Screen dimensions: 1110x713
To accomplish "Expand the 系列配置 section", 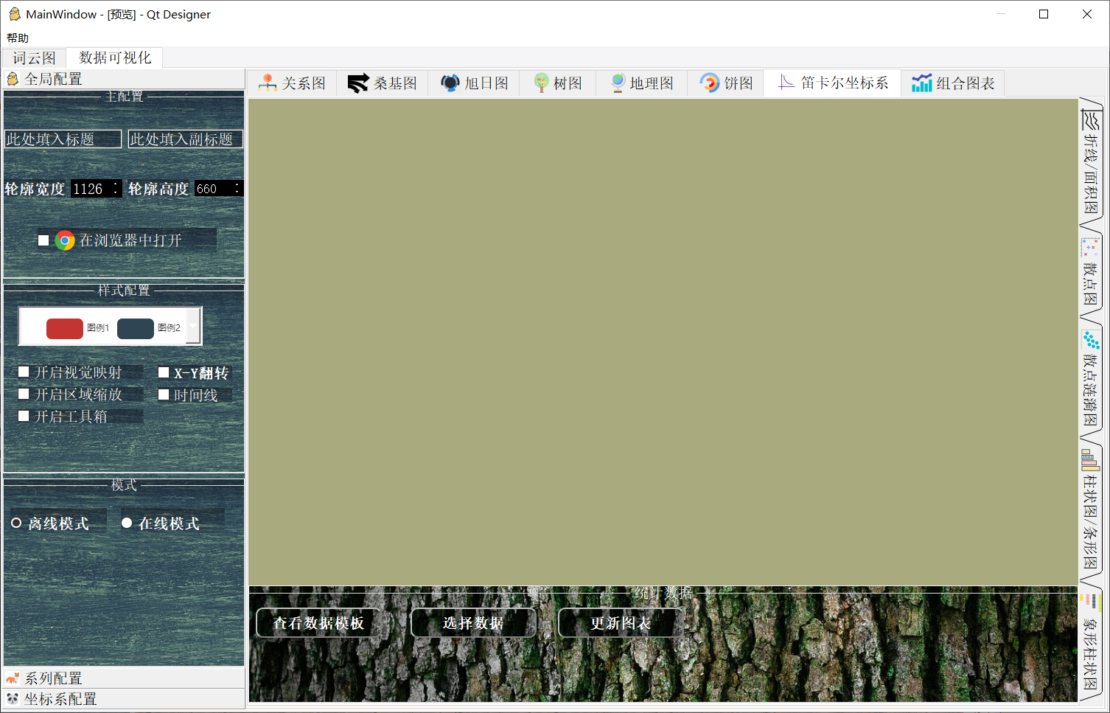I will click(124, 678).
